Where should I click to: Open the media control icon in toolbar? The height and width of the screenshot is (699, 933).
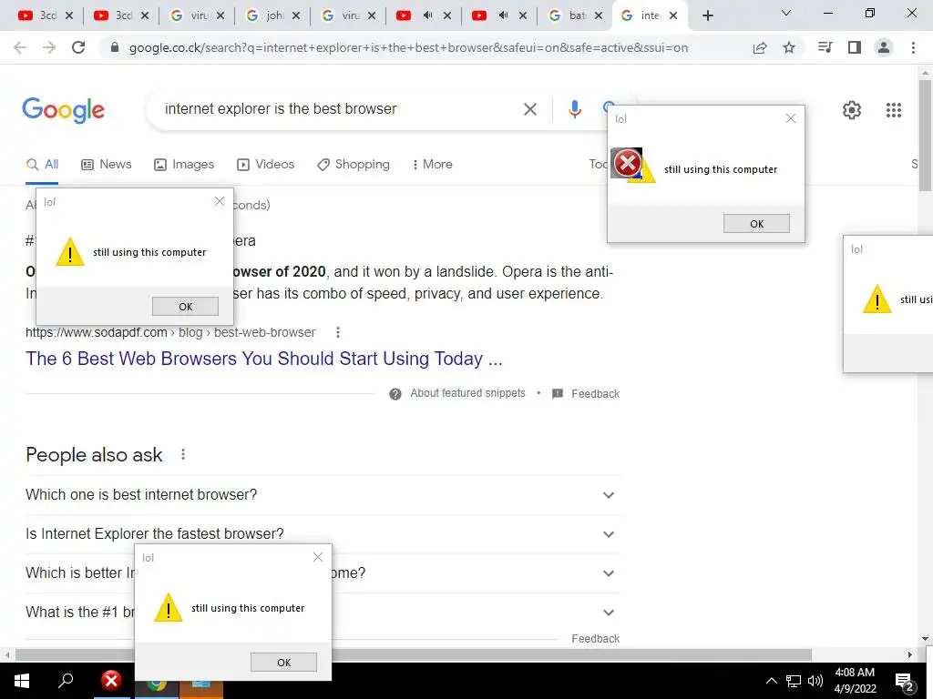[825, 47]
